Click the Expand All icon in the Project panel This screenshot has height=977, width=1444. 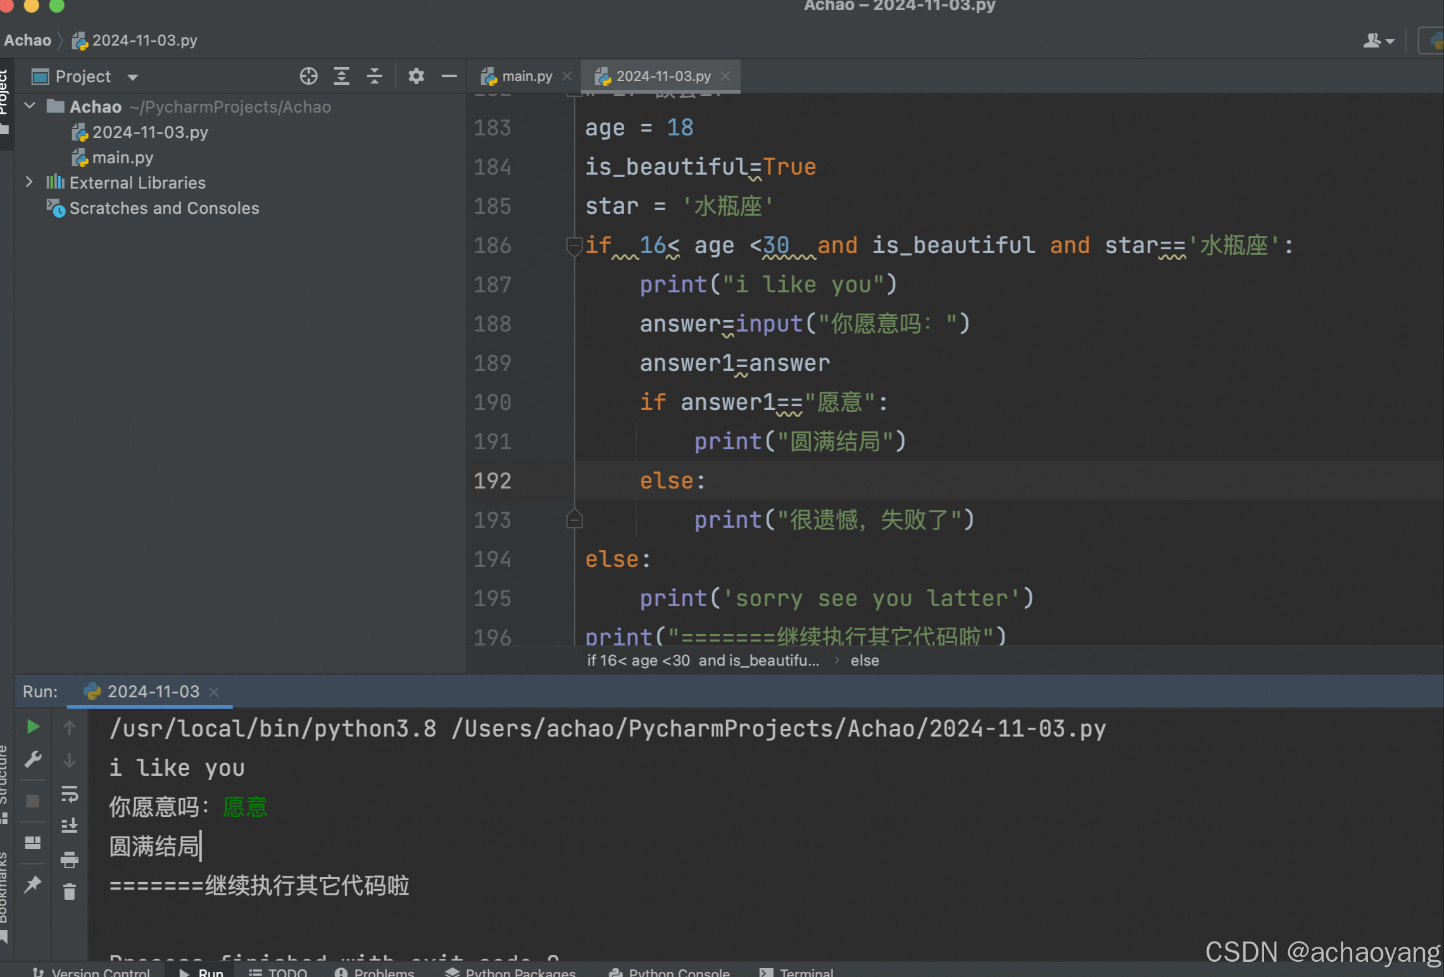(x=342, y=77)
